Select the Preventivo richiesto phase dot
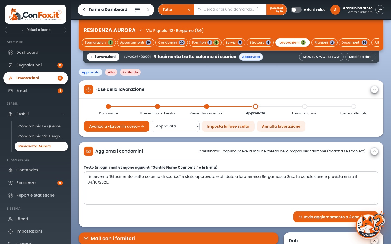 coord(157,107)
